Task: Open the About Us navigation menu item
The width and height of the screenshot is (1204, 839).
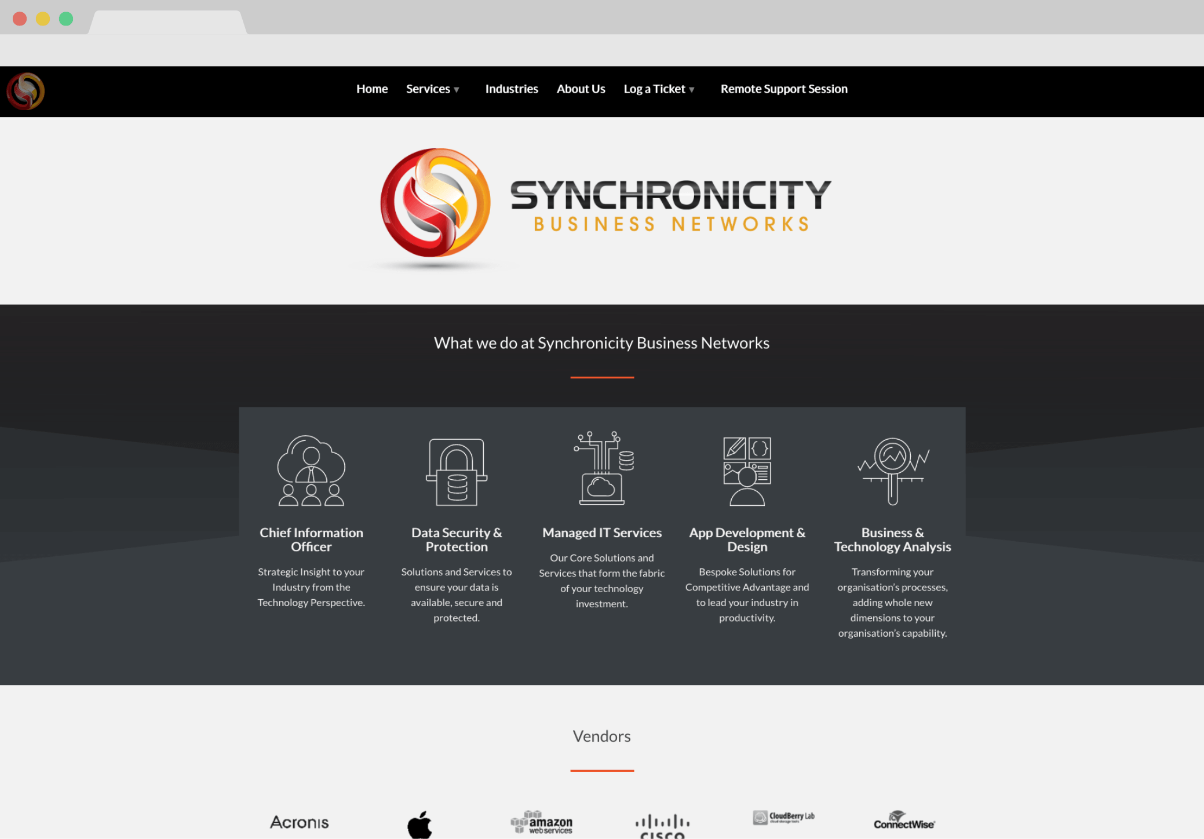Action: 580,88
